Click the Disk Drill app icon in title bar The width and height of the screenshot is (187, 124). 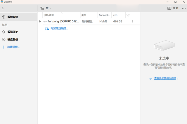click(x=2, y=2)
